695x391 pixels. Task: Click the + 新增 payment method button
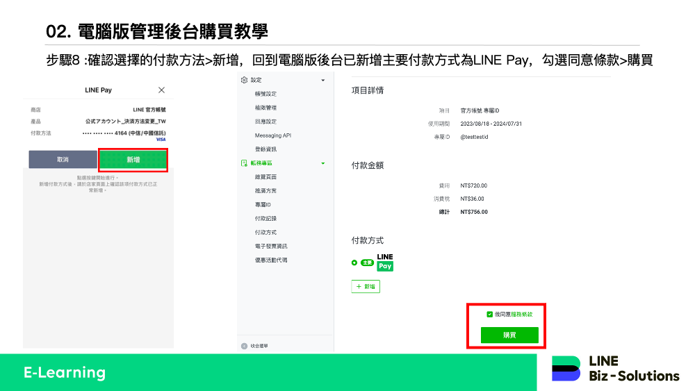click(366, 286)
